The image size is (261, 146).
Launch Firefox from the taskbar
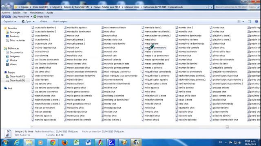[x=64, y=142]
